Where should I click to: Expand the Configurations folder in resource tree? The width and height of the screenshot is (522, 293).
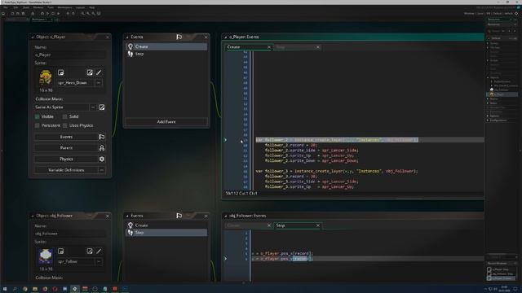click(488, 120)
